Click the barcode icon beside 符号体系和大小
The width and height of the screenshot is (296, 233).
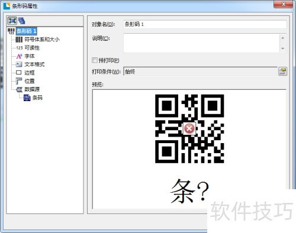tap(19, 40)
